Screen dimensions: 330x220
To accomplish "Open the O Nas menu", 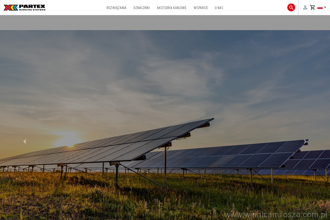I will coord(219,8).
